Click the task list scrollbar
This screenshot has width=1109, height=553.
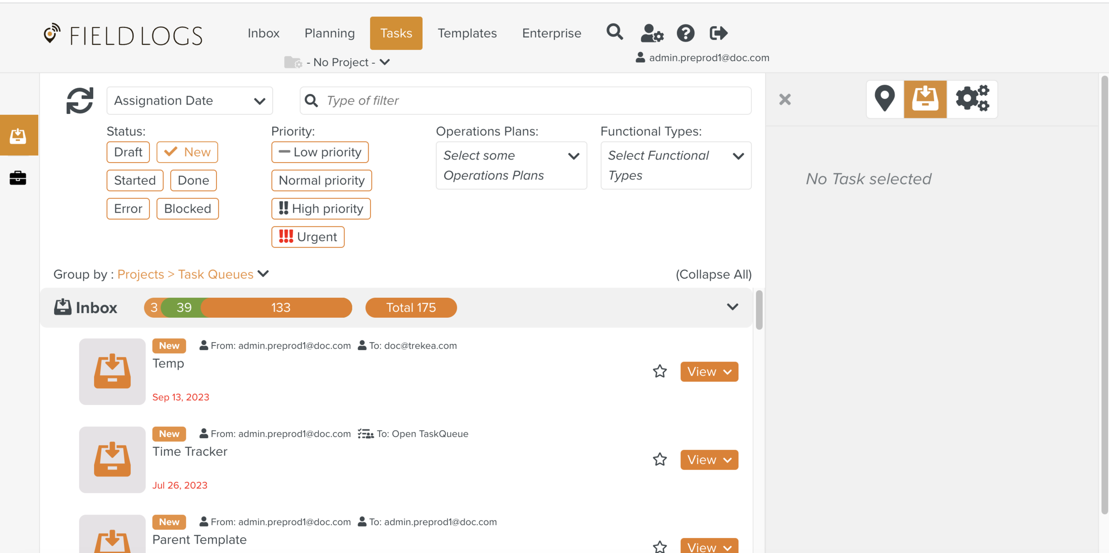[759, 310]
